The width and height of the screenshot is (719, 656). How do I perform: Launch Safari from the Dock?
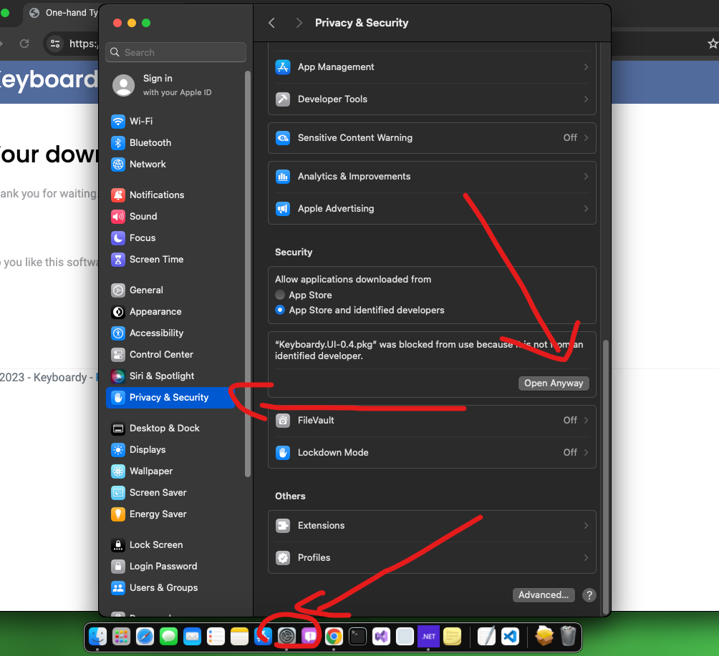145,636
